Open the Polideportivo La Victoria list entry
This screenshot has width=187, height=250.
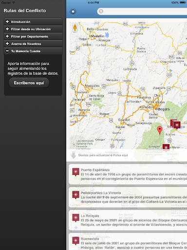pyautogui.click(x=128, y=197)
